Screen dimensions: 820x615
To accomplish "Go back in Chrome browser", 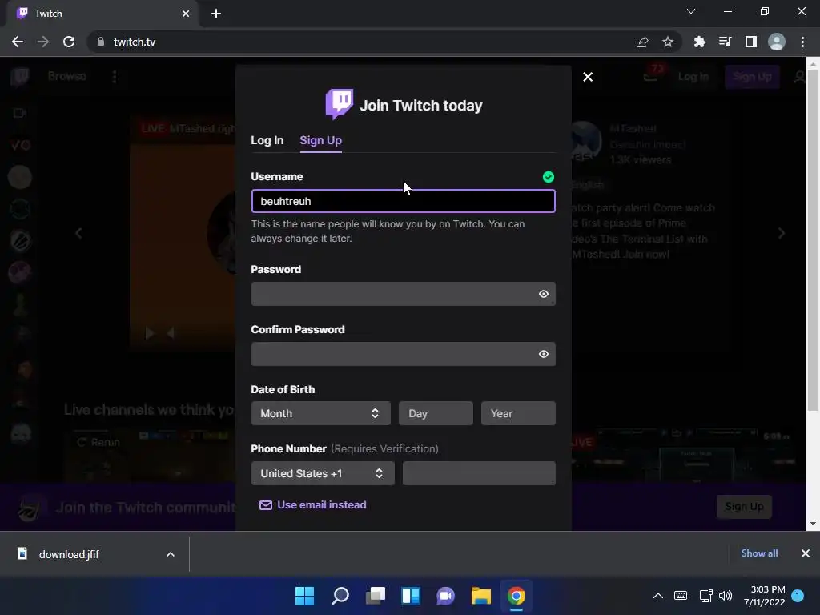I will (x=18, y=42).
